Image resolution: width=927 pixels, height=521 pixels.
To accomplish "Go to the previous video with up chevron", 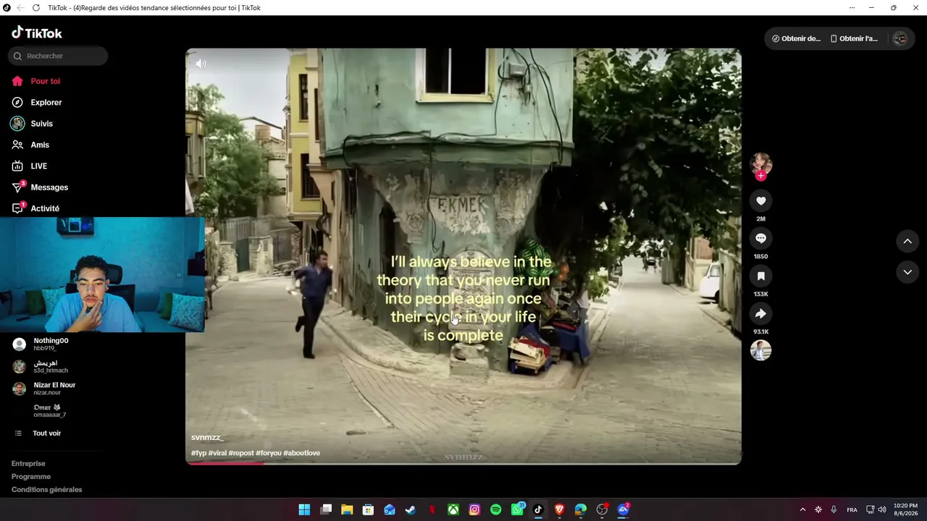I will (x=907, y=241).
